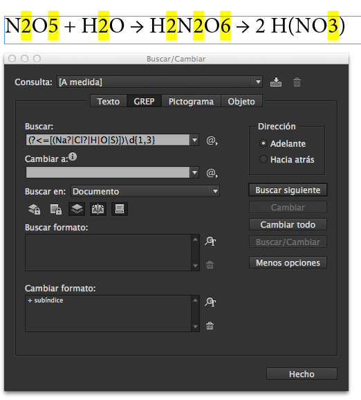Expand the Consulta dropdown
The image size is (361, 400).
[x=258, y=82]
